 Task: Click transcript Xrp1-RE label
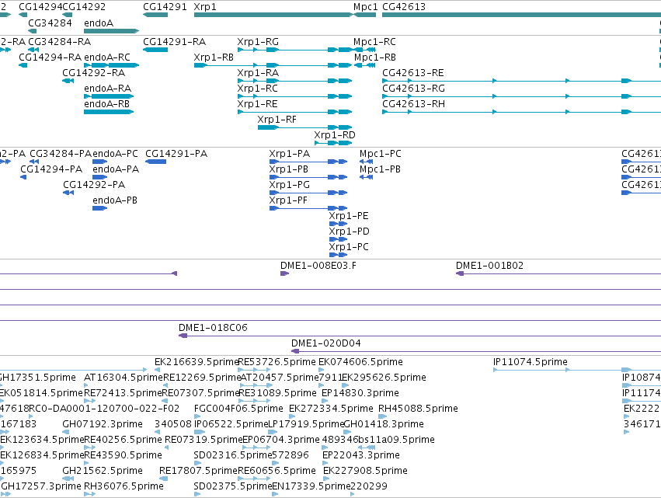coord(257,104)
